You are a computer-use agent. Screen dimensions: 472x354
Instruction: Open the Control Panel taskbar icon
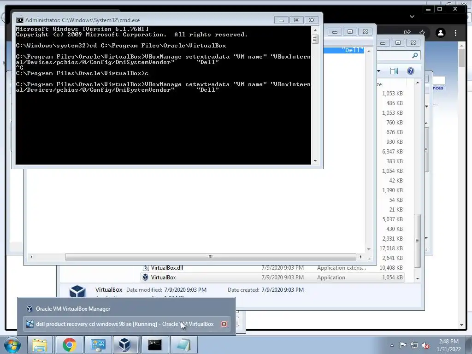pyautogui.click(x=98, y=345)
